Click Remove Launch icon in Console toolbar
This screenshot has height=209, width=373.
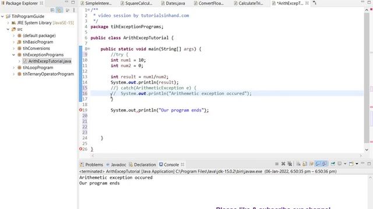pos(283,164)
